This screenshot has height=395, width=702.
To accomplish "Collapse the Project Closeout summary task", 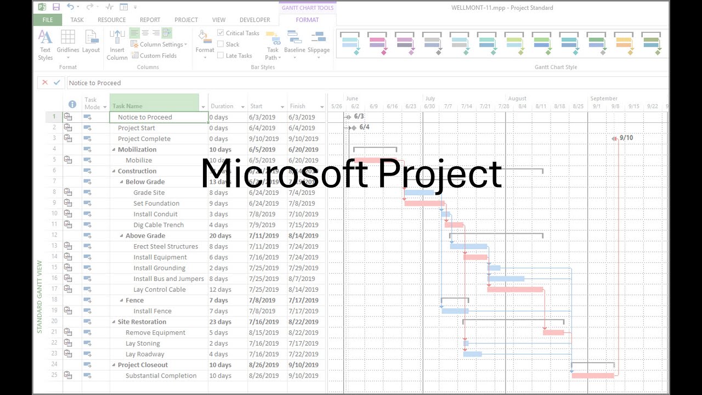I will [114, 365].
